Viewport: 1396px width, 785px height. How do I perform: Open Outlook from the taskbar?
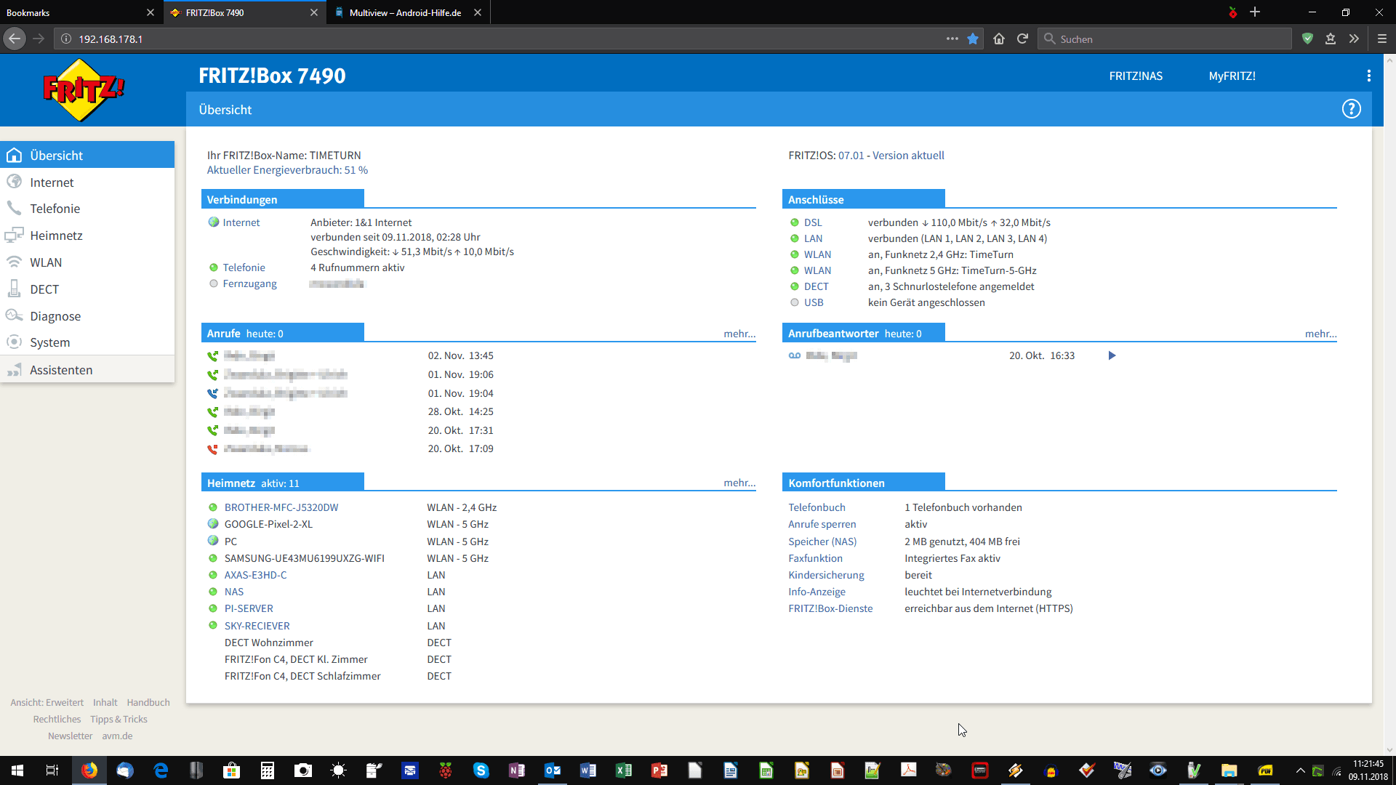click(553, 770)
